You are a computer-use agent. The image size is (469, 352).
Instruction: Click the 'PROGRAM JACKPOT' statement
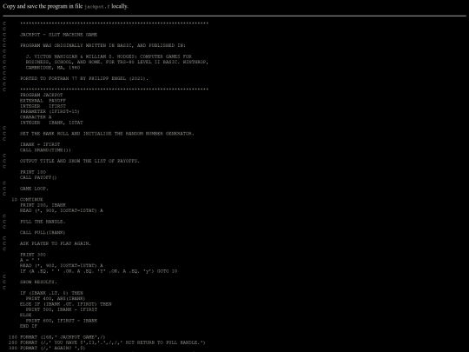tap(42, 95)
